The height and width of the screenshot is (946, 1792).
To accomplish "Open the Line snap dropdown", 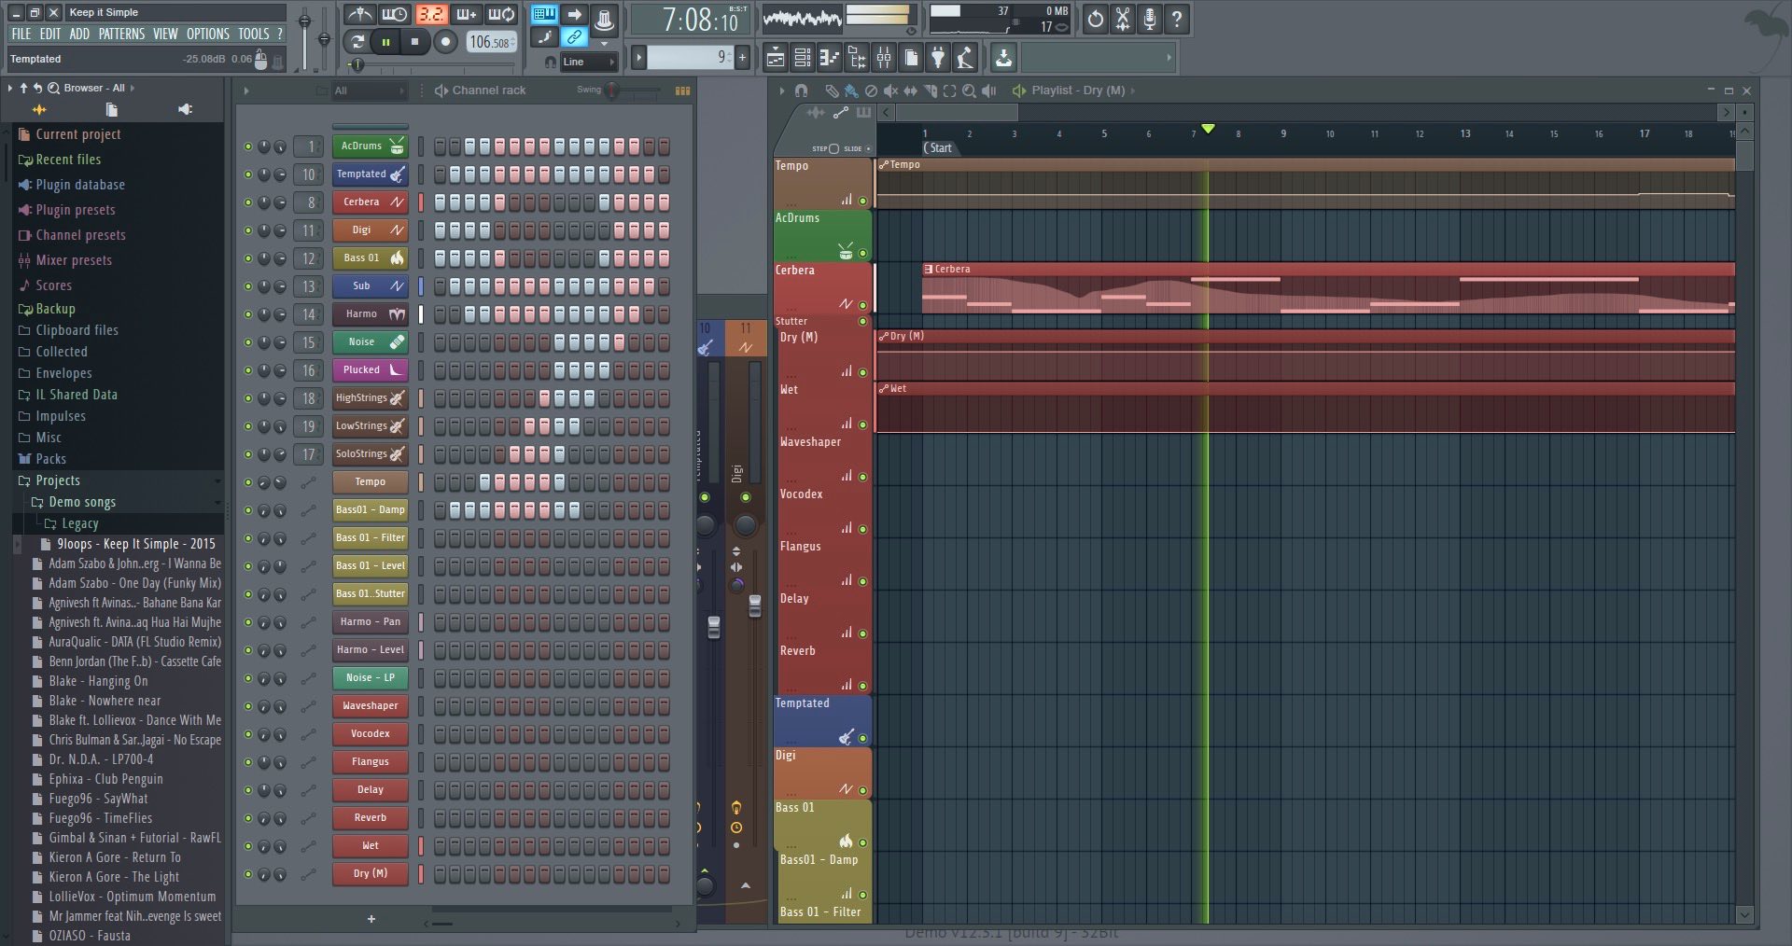I will pyautogui.click(x=589, y=62).
